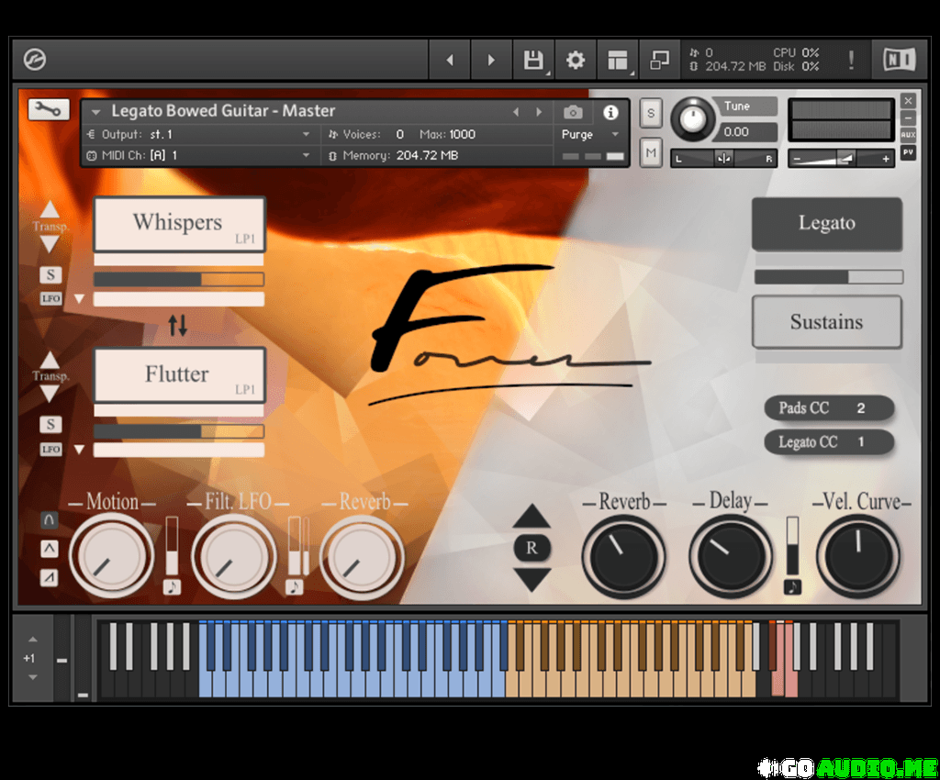
Task: Select the Legato articulation tab
Action: [826, 223]
